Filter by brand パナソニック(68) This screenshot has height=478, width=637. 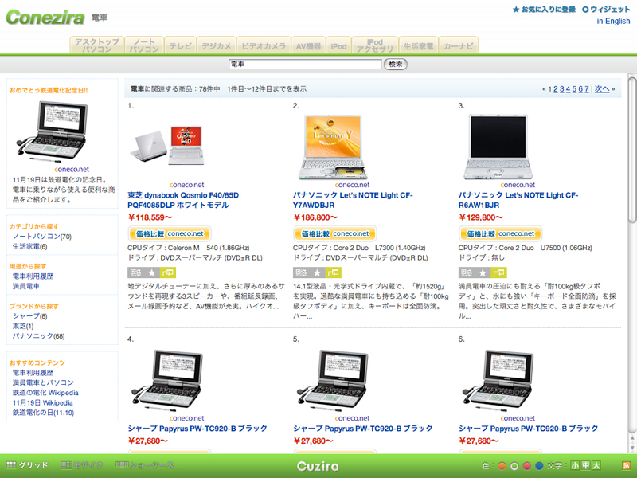pyautogui.click(x=38, y=336)
